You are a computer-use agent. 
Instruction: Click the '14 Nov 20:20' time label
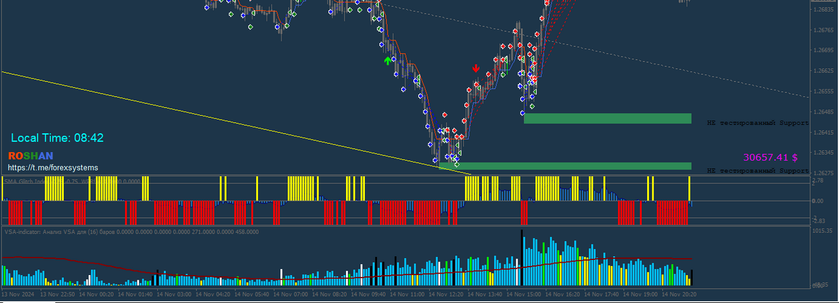(680, 294)
